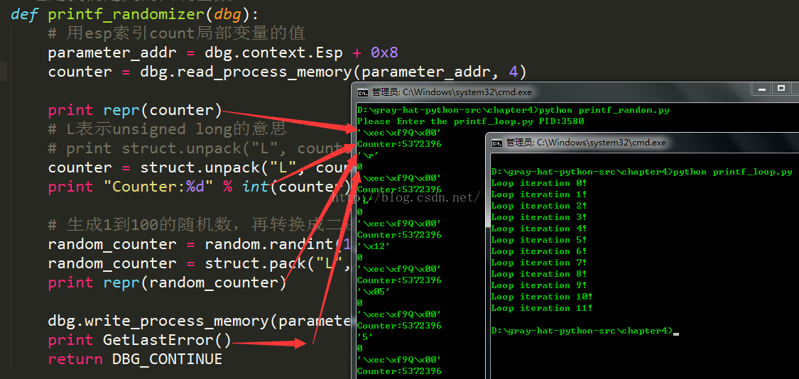Screen dimensions: 799x379
Task: Click the commented-out '# print struct.unpack' line
Action: (x=200, y=148)
